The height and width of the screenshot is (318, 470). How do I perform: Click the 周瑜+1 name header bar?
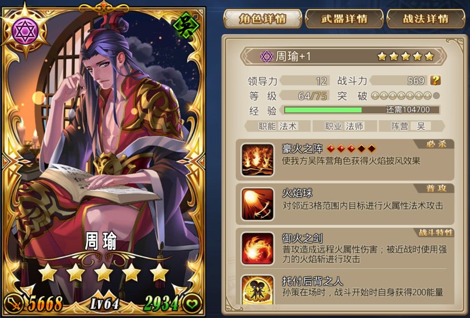[344, 56]
